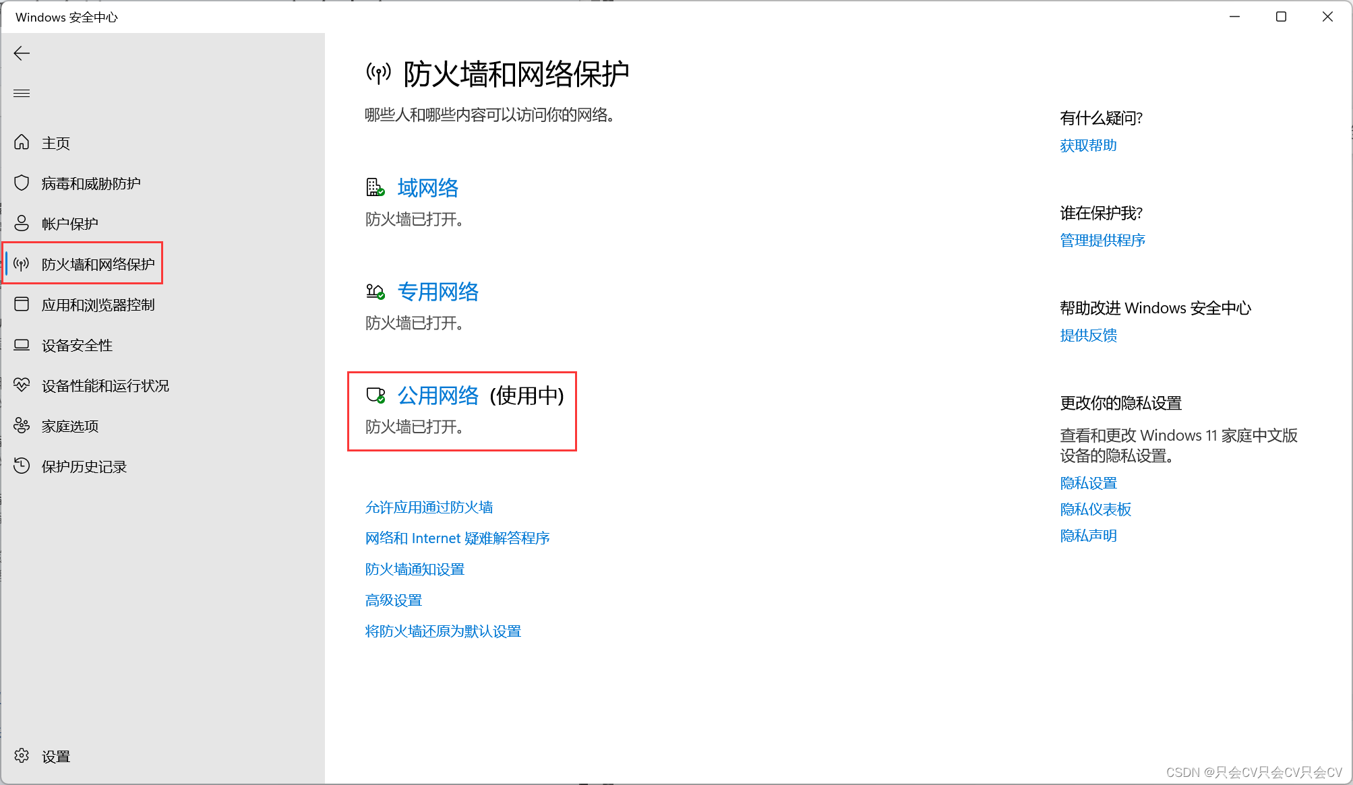Click 将防火墙还原为默认设置 link
Viewport: 1353px width, 785px height.
click(443, 631)
